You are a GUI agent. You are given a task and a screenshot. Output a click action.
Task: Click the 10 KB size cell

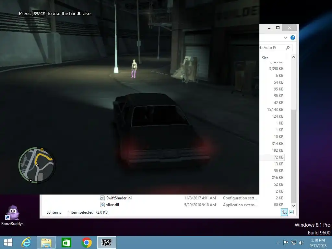point(279,137)
